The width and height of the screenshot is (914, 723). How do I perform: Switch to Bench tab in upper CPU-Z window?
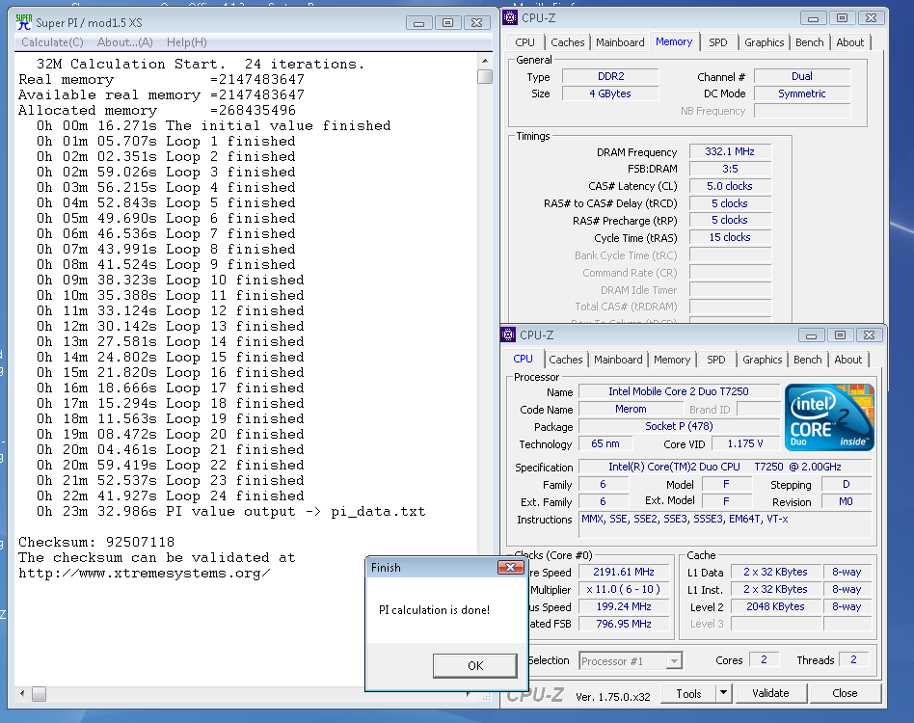(x=810, y=42)
